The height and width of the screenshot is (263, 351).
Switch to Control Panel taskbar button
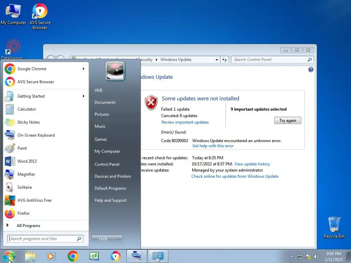(158, 256)
